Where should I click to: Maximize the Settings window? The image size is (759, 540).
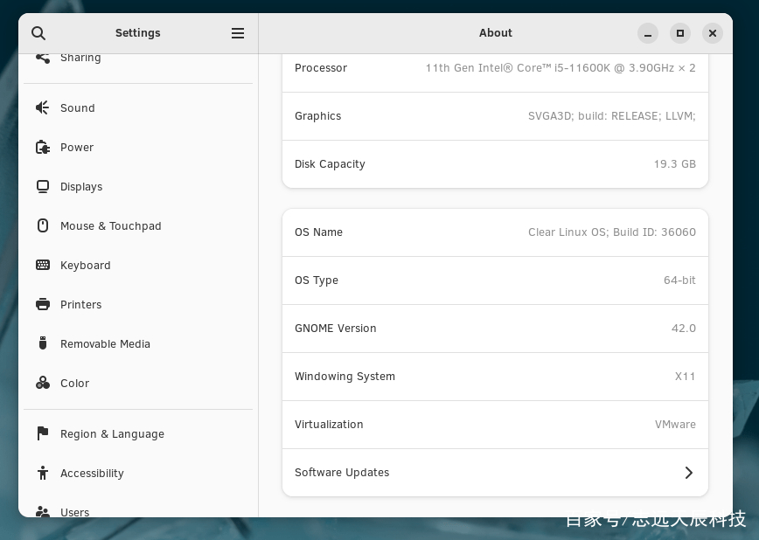click(x=680, y=33)
